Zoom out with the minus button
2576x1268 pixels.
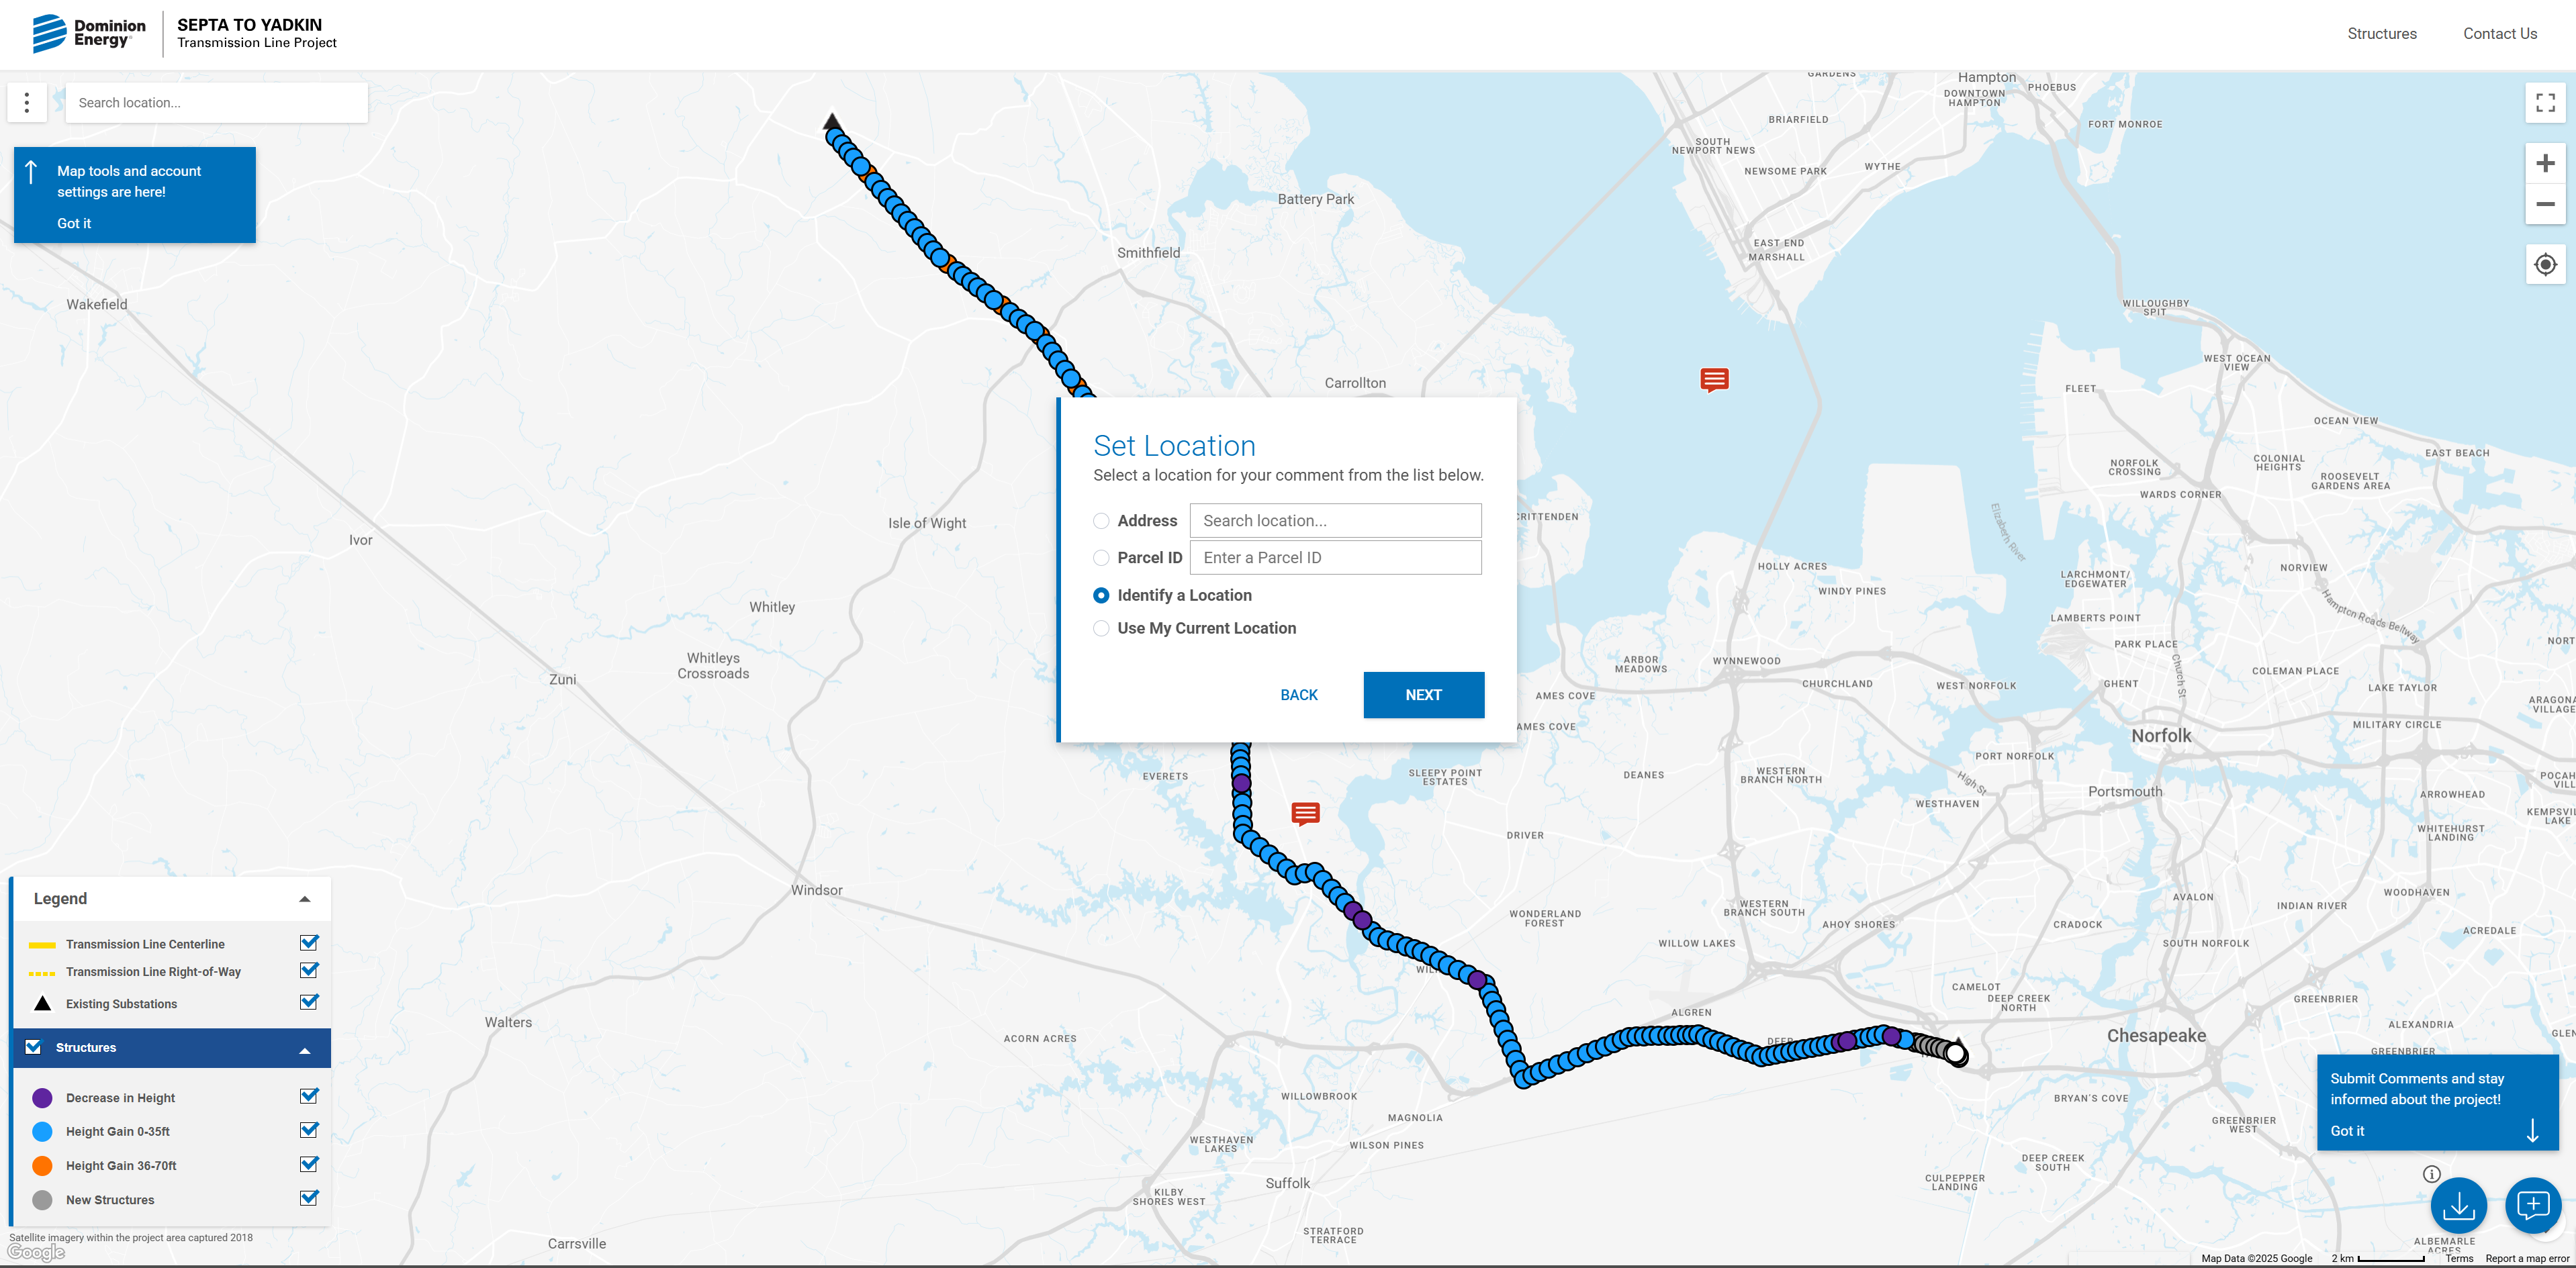tap(2545, 204)
